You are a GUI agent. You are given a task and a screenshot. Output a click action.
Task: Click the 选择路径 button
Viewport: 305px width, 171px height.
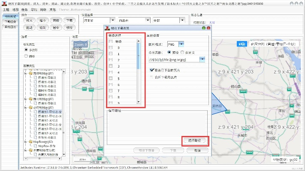[194, 140]
